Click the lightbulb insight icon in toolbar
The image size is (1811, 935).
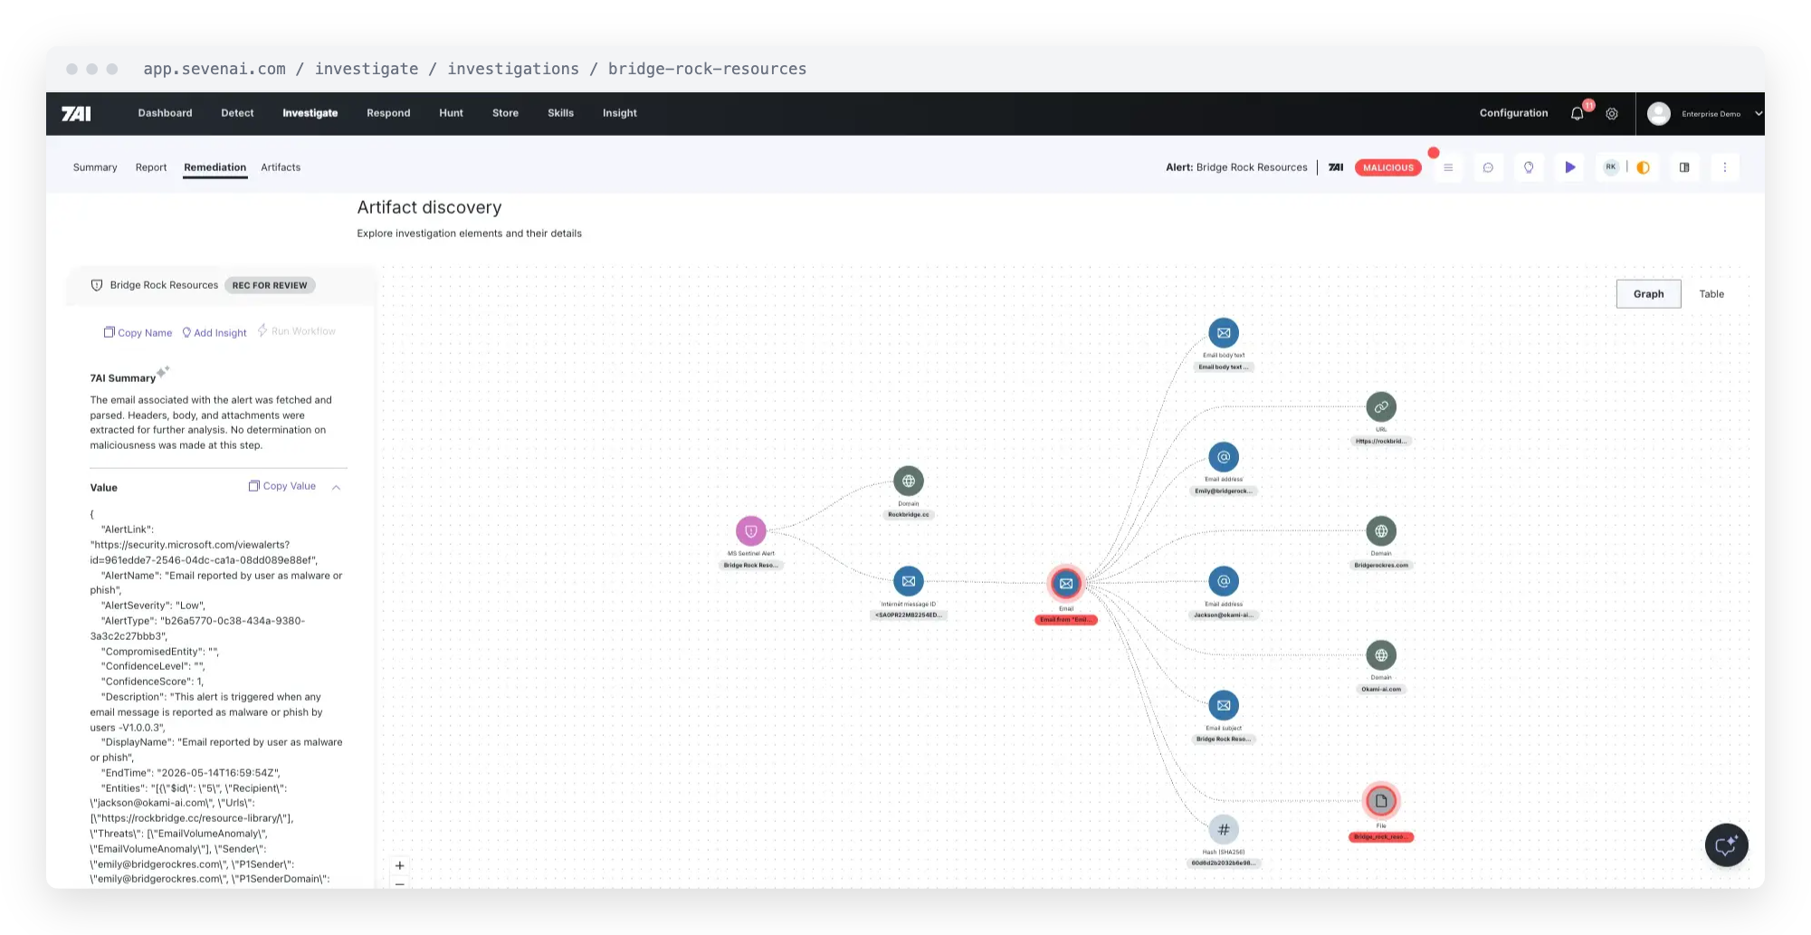coord(1529,167)
